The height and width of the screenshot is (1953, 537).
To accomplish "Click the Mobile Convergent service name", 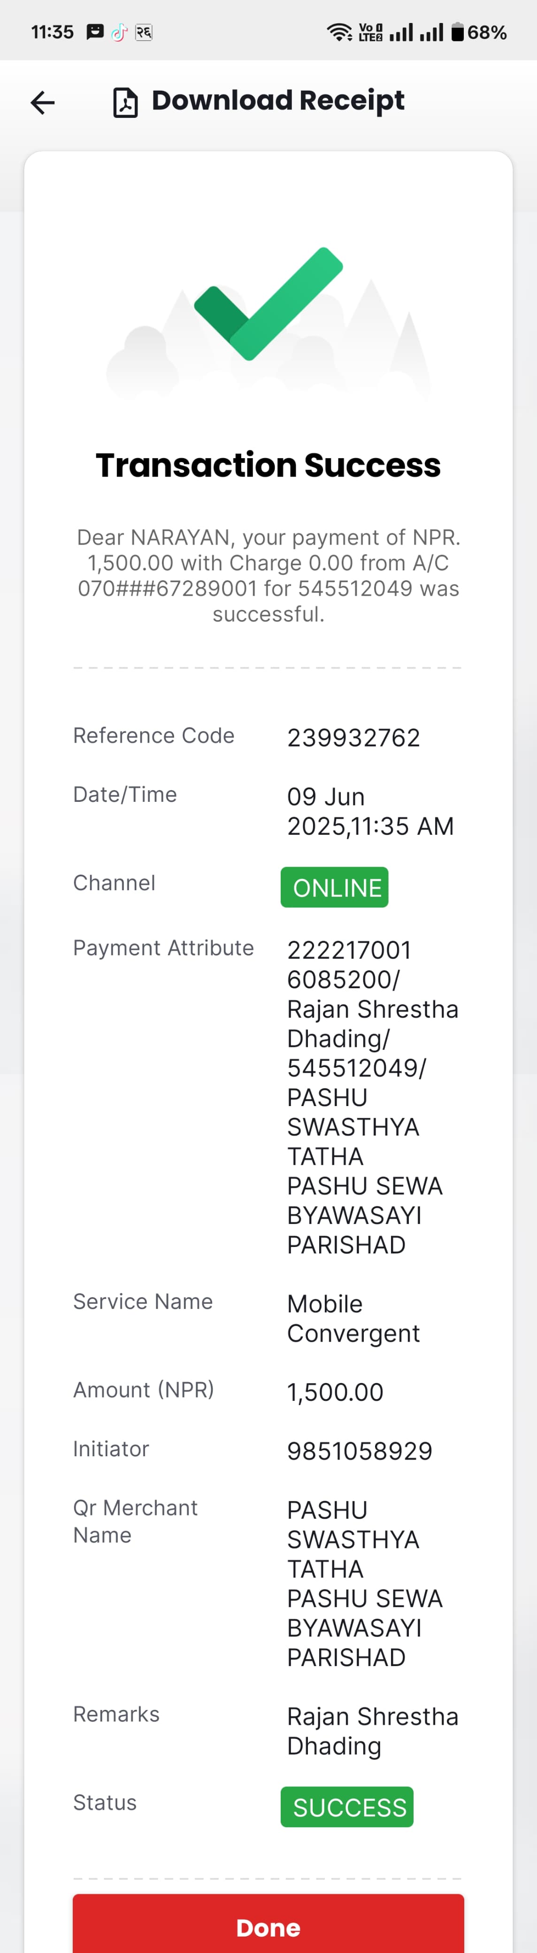I will [x=353, y=1318].
